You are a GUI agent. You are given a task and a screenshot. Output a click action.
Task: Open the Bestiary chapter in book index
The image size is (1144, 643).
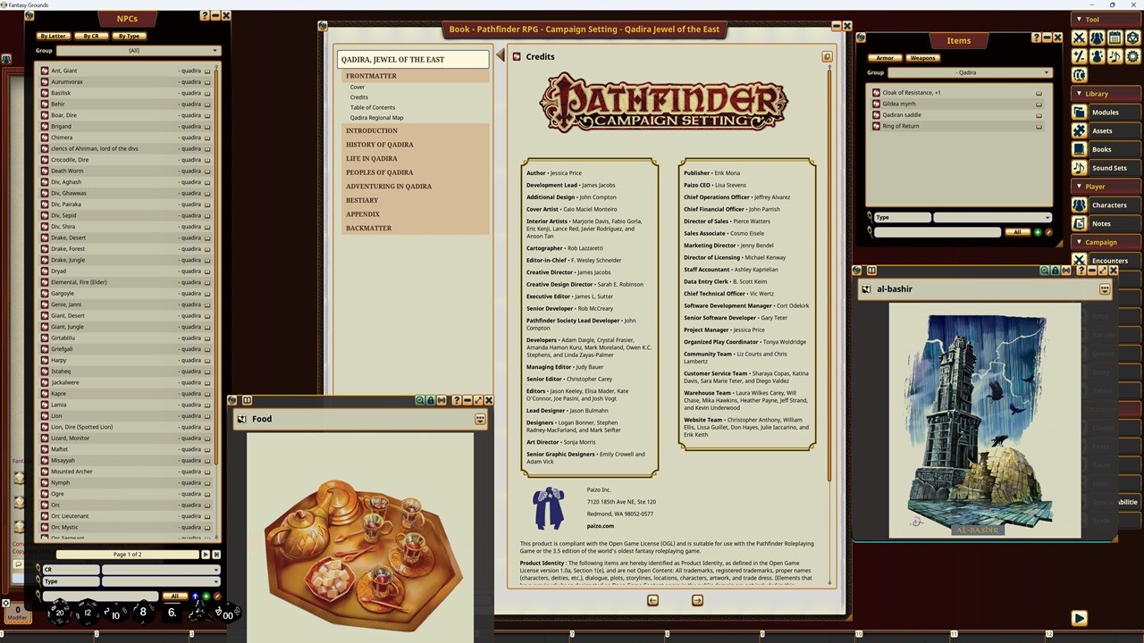coord(362,200)
